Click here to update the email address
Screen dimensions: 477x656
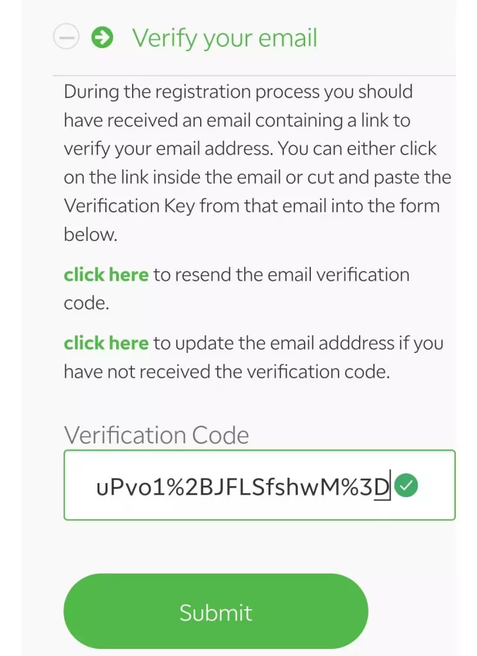coord(106,343)
